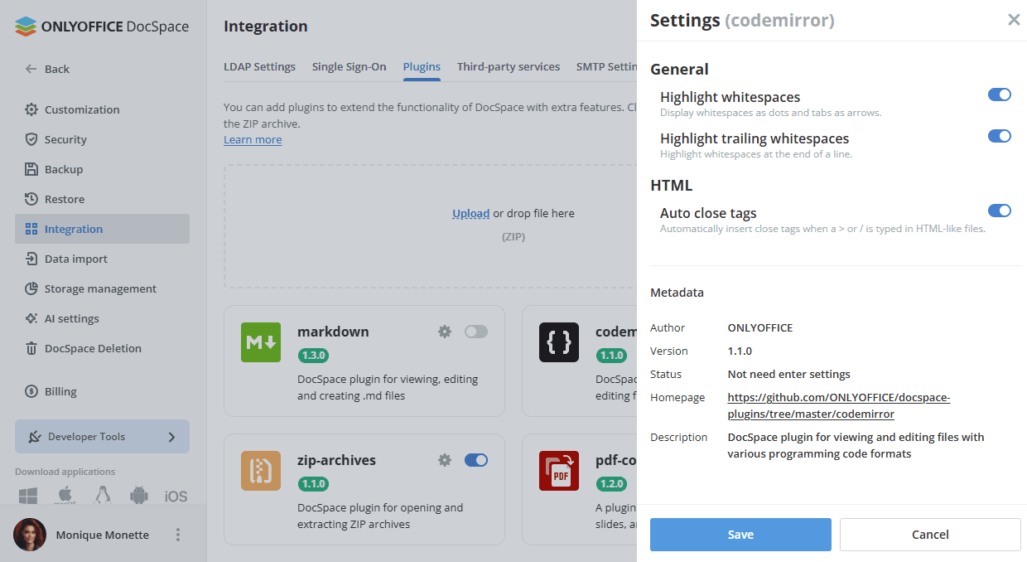Turn off Highlight trailing whitespaces
The image size is (1027, 562).
(x=1000, y=136)
